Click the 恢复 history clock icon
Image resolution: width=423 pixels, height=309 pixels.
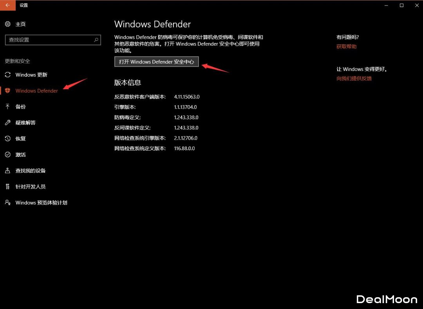(x=7, y=139)
